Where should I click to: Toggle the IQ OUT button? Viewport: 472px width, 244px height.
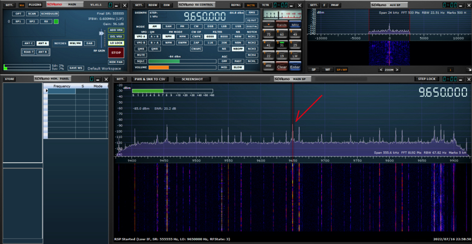(252, 20)
